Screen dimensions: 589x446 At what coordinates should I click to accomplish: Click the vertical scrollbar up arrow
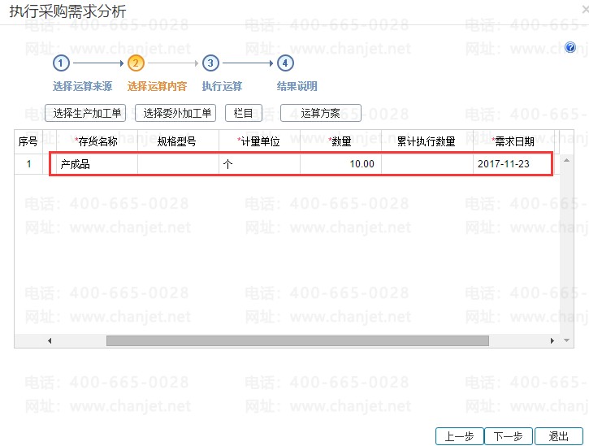click(567, 160)
